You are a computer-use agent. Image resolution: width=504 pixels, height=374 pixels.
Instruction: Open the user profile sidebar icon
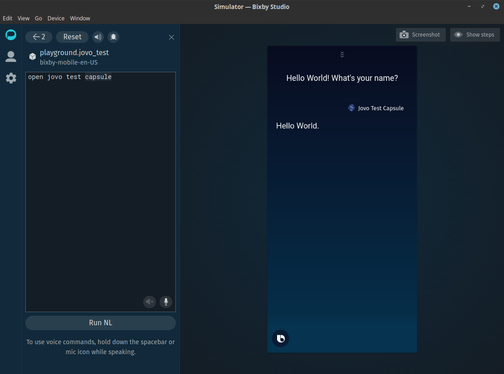11,56
